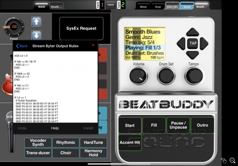Viewport: 238px width, 166px height.
Task: Select the Rhythmic vocal effect
Action: tap(66, 143)
